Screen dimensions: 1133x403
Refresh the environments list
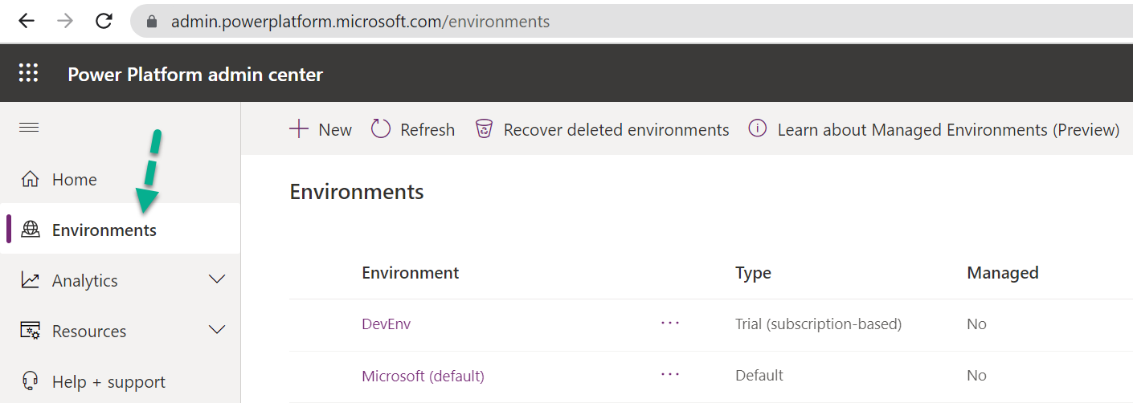pos(413,129)
